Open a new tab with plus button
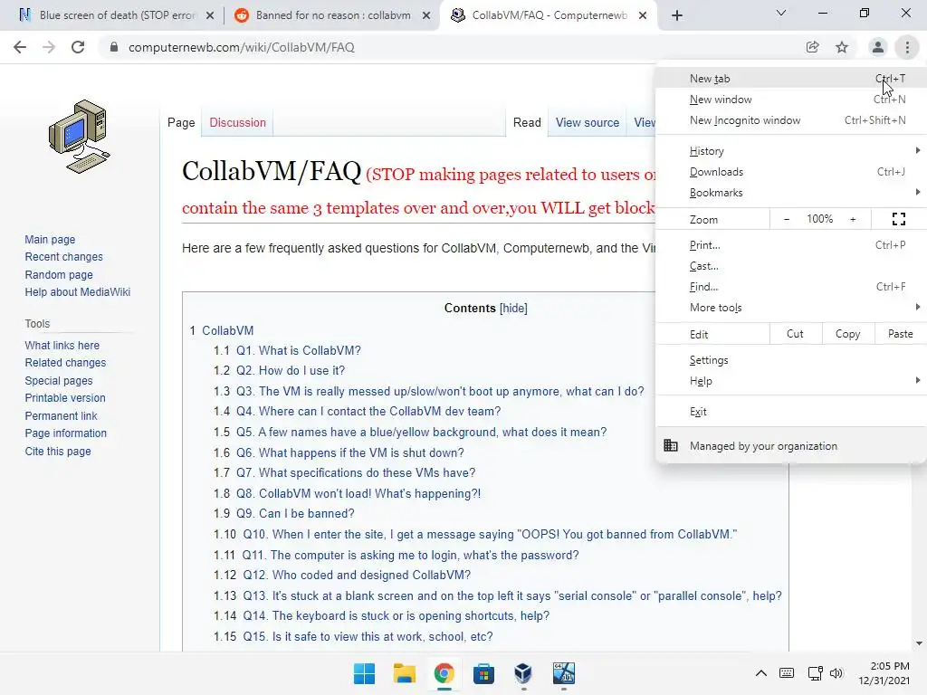The height and width of the screenshot is (695, 927). [677, 15]
